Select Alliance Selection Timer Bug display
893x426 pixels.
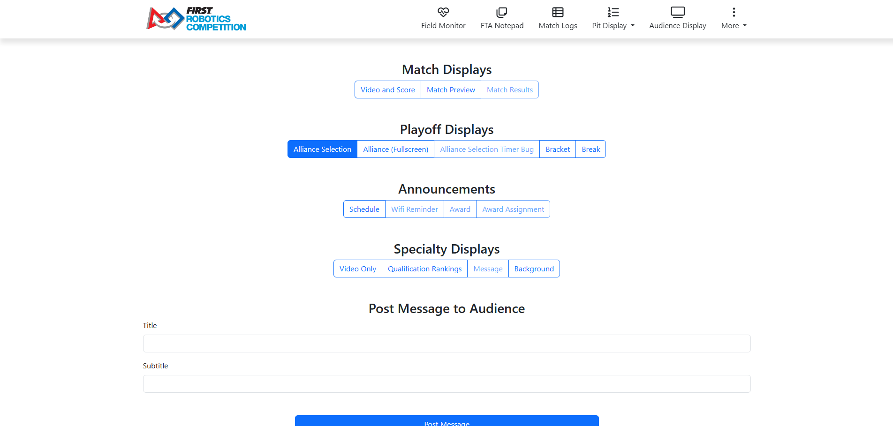click(487, 149)
